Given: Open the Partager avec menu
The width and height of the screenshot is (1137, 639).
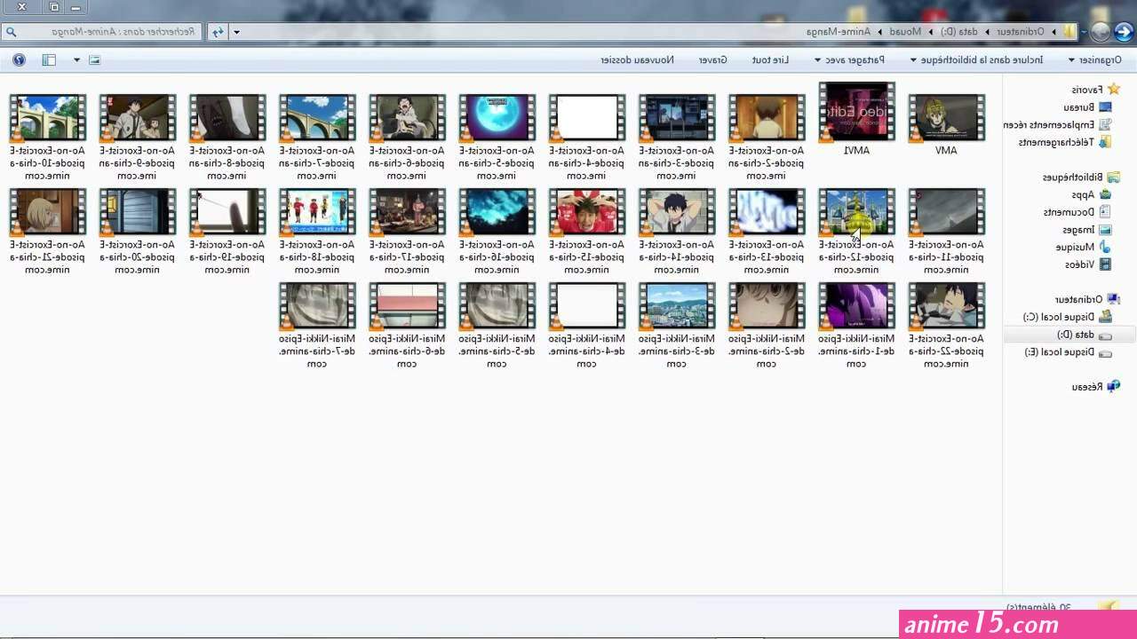Looking at the screenshot, I should (x=849, y=59).
